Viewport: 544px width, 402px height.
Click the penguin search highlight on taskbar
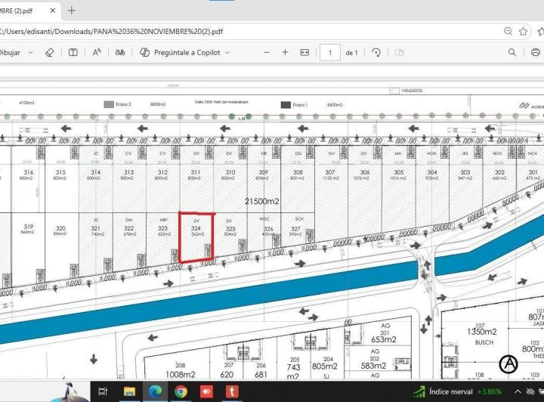tap(70, 392)
